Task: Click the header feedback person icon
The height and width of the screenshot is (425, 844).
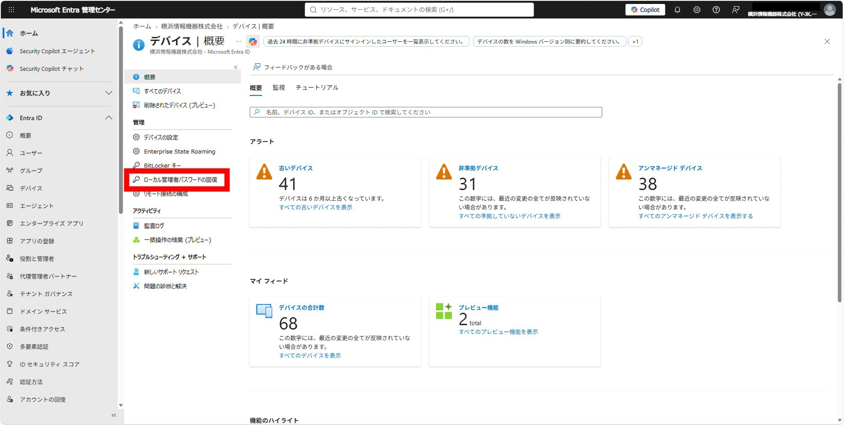Action: 735,10
